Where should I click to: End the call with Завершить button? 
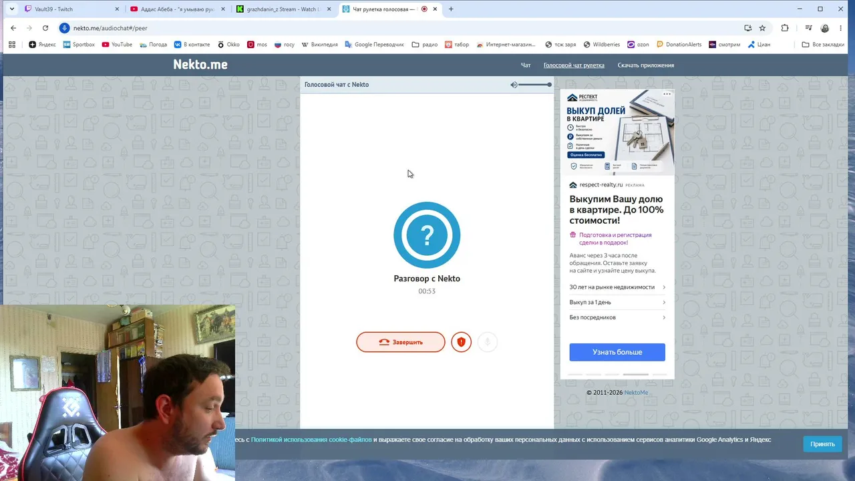(401, 342)
